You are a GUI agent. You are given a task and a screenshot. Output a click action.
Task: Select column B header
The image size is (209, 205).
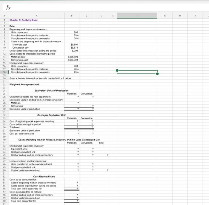point(72,16)
